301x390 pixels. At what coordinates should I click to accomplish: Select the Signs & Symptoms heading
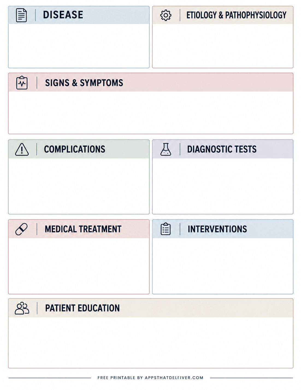pyautogui.click(x=84, y=83)
